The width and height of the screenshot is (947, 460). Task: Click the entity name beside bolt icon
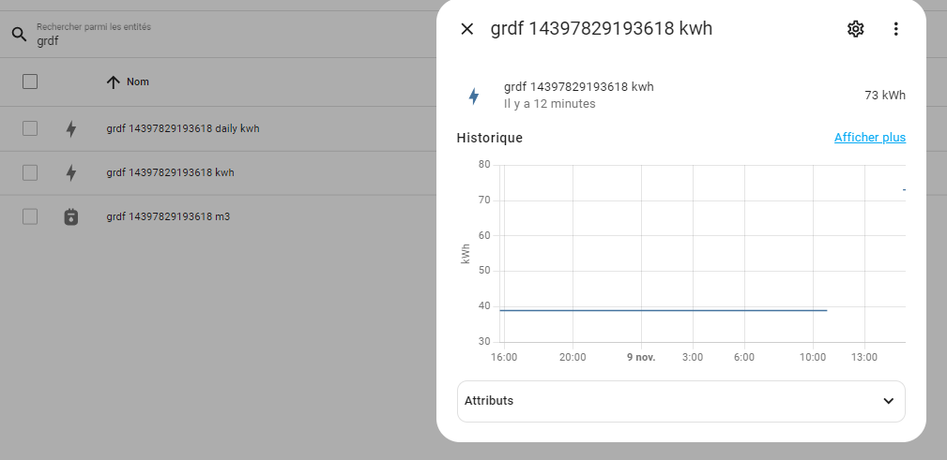[x=578, y=87]
